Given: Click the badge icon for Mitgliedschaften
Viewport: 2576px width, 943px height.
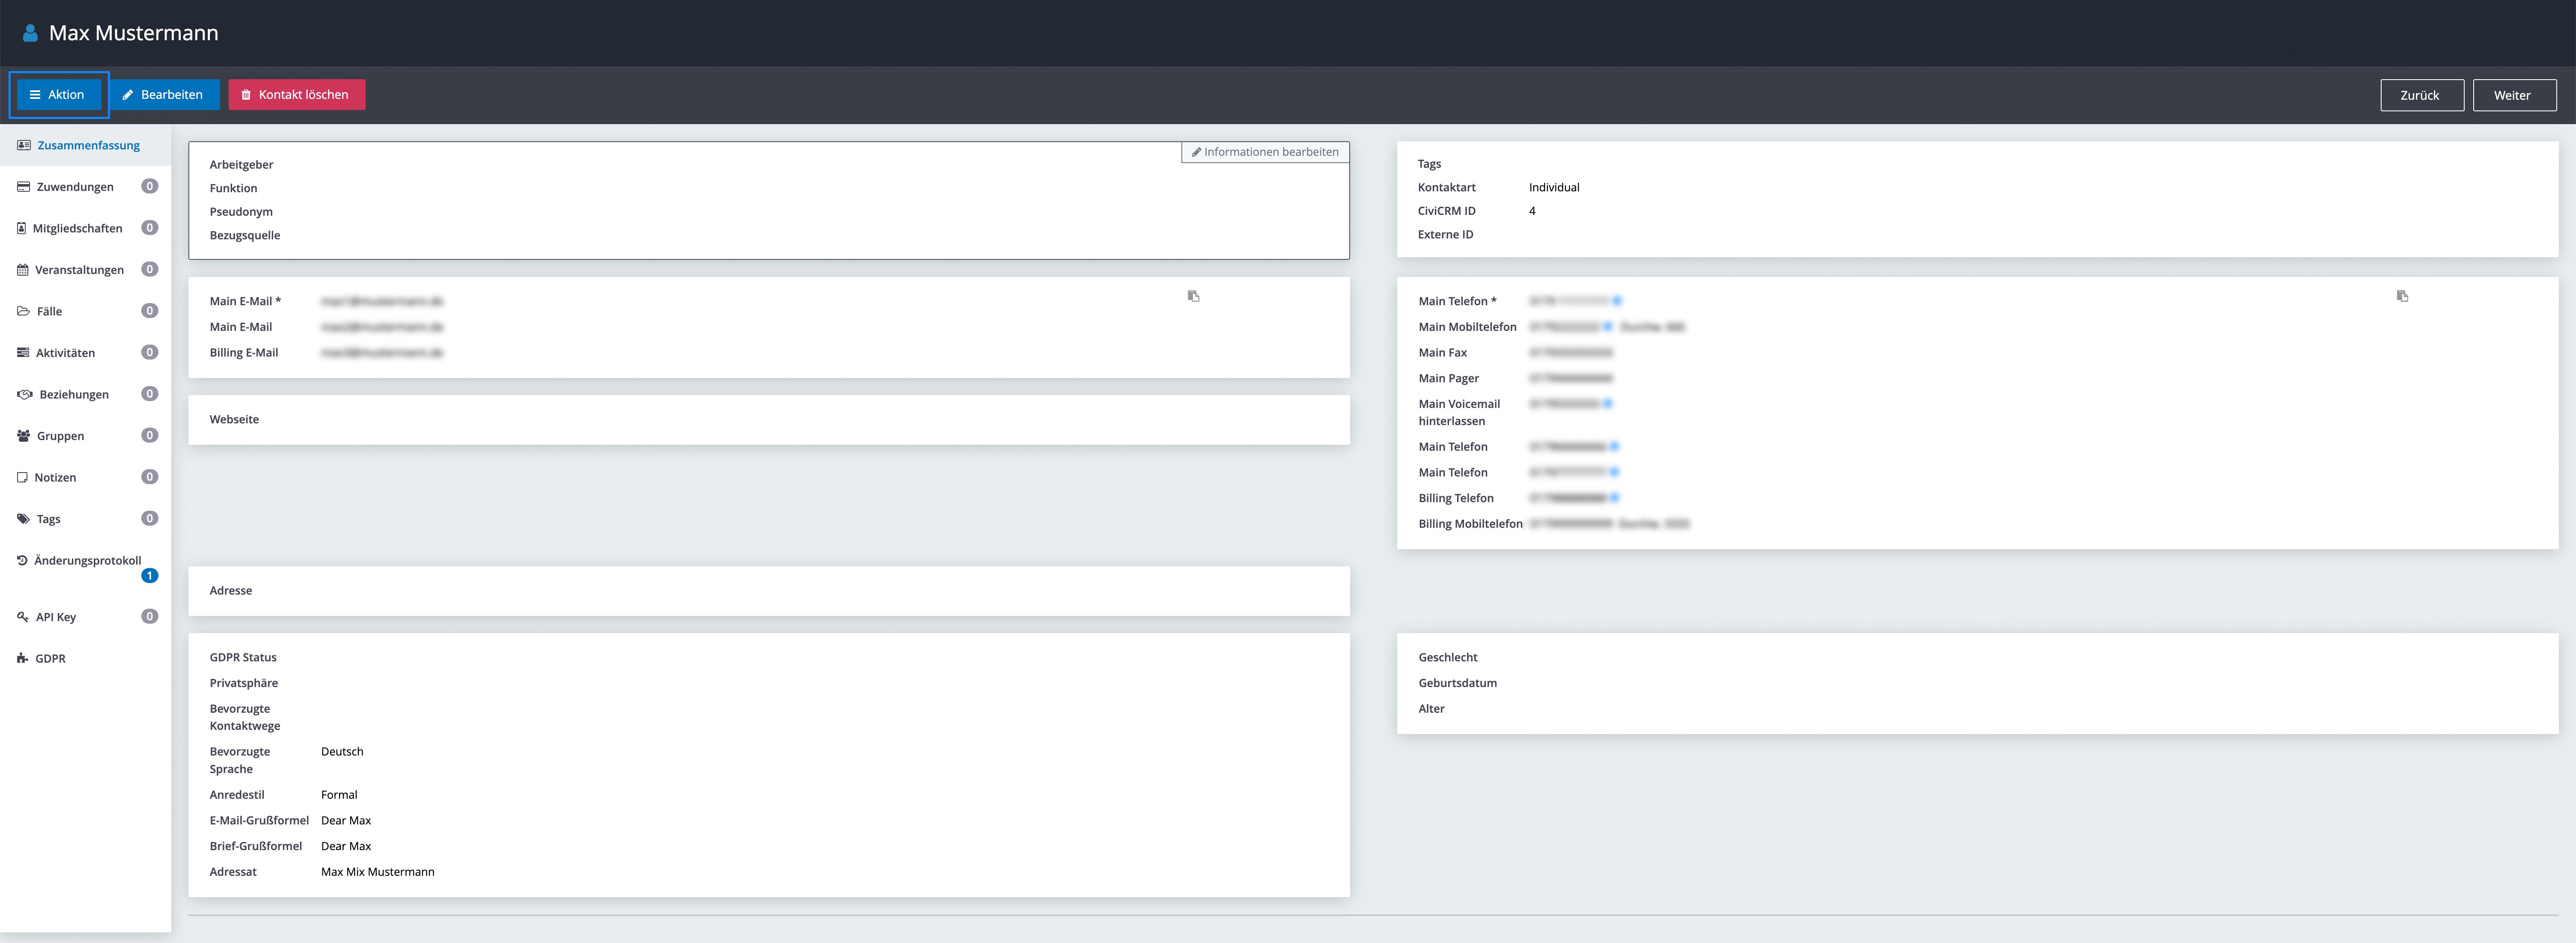Looking at the screenshot, I should click(x=22, y=228).
